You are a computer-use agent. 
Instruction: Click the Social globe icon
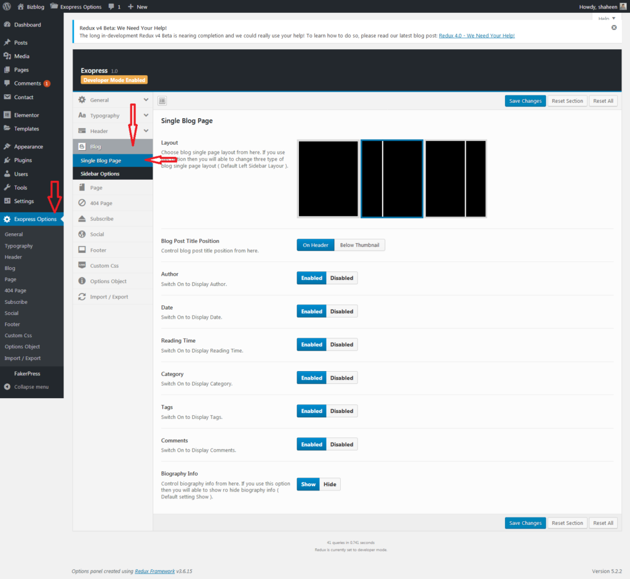(82, 234)
